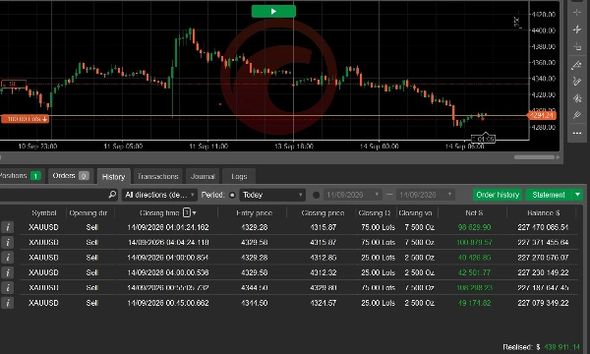Click the search magnifier icon in History filter
This screenshot has width=590, height=354.
pyautogui.click(x=112, y=195)
